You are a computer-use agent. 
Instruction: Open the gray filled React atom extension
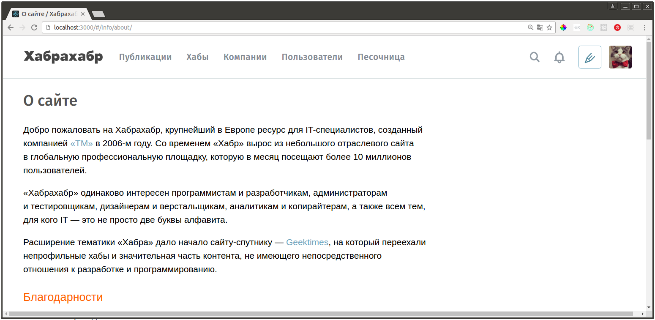tap(604, 27)
